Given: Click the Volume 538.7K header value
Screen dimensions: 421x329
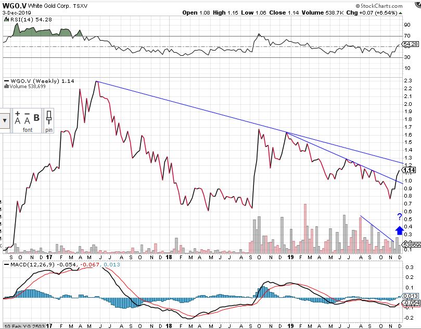Looking at the screenshot, I should 323,13.
